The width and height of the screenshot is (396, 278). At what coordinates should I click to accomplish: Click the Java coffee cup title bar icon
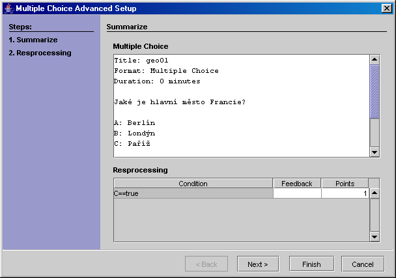coord(9,8)
